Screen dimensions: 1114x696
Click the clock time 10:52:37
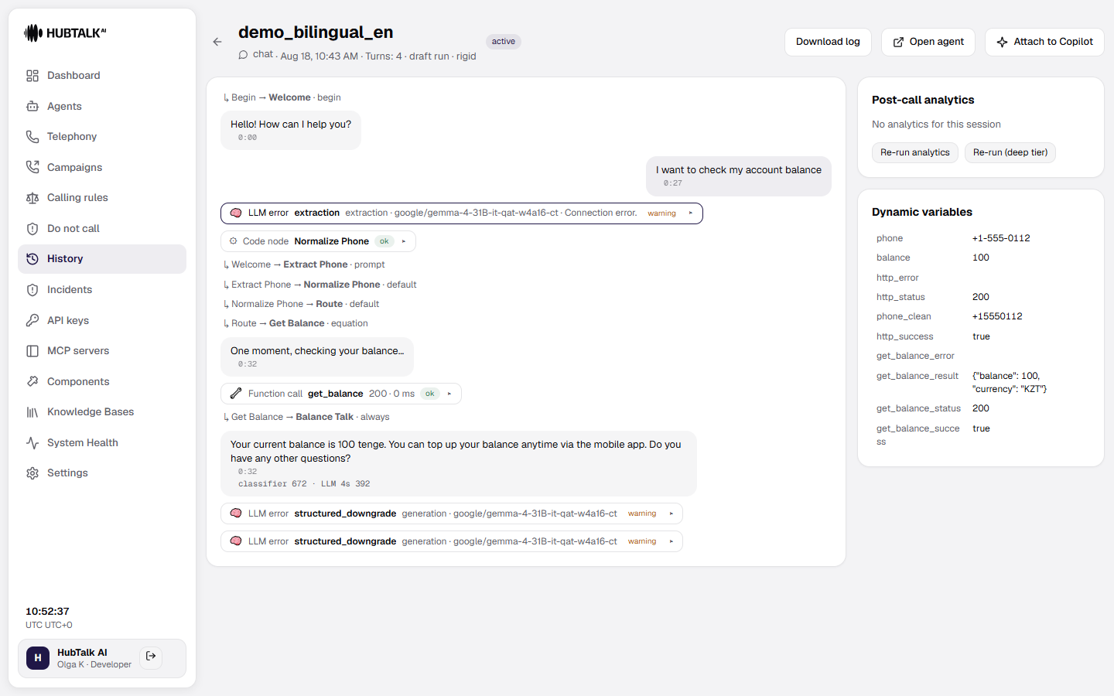[x=47, y=611]
